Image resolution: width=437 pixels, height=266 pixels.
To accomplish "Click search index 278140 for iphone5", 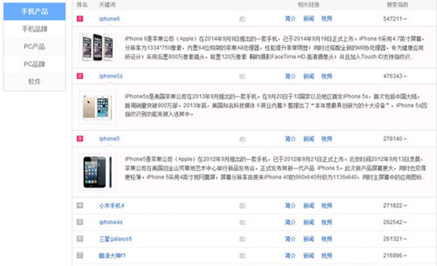I will (x=393, y=139).
